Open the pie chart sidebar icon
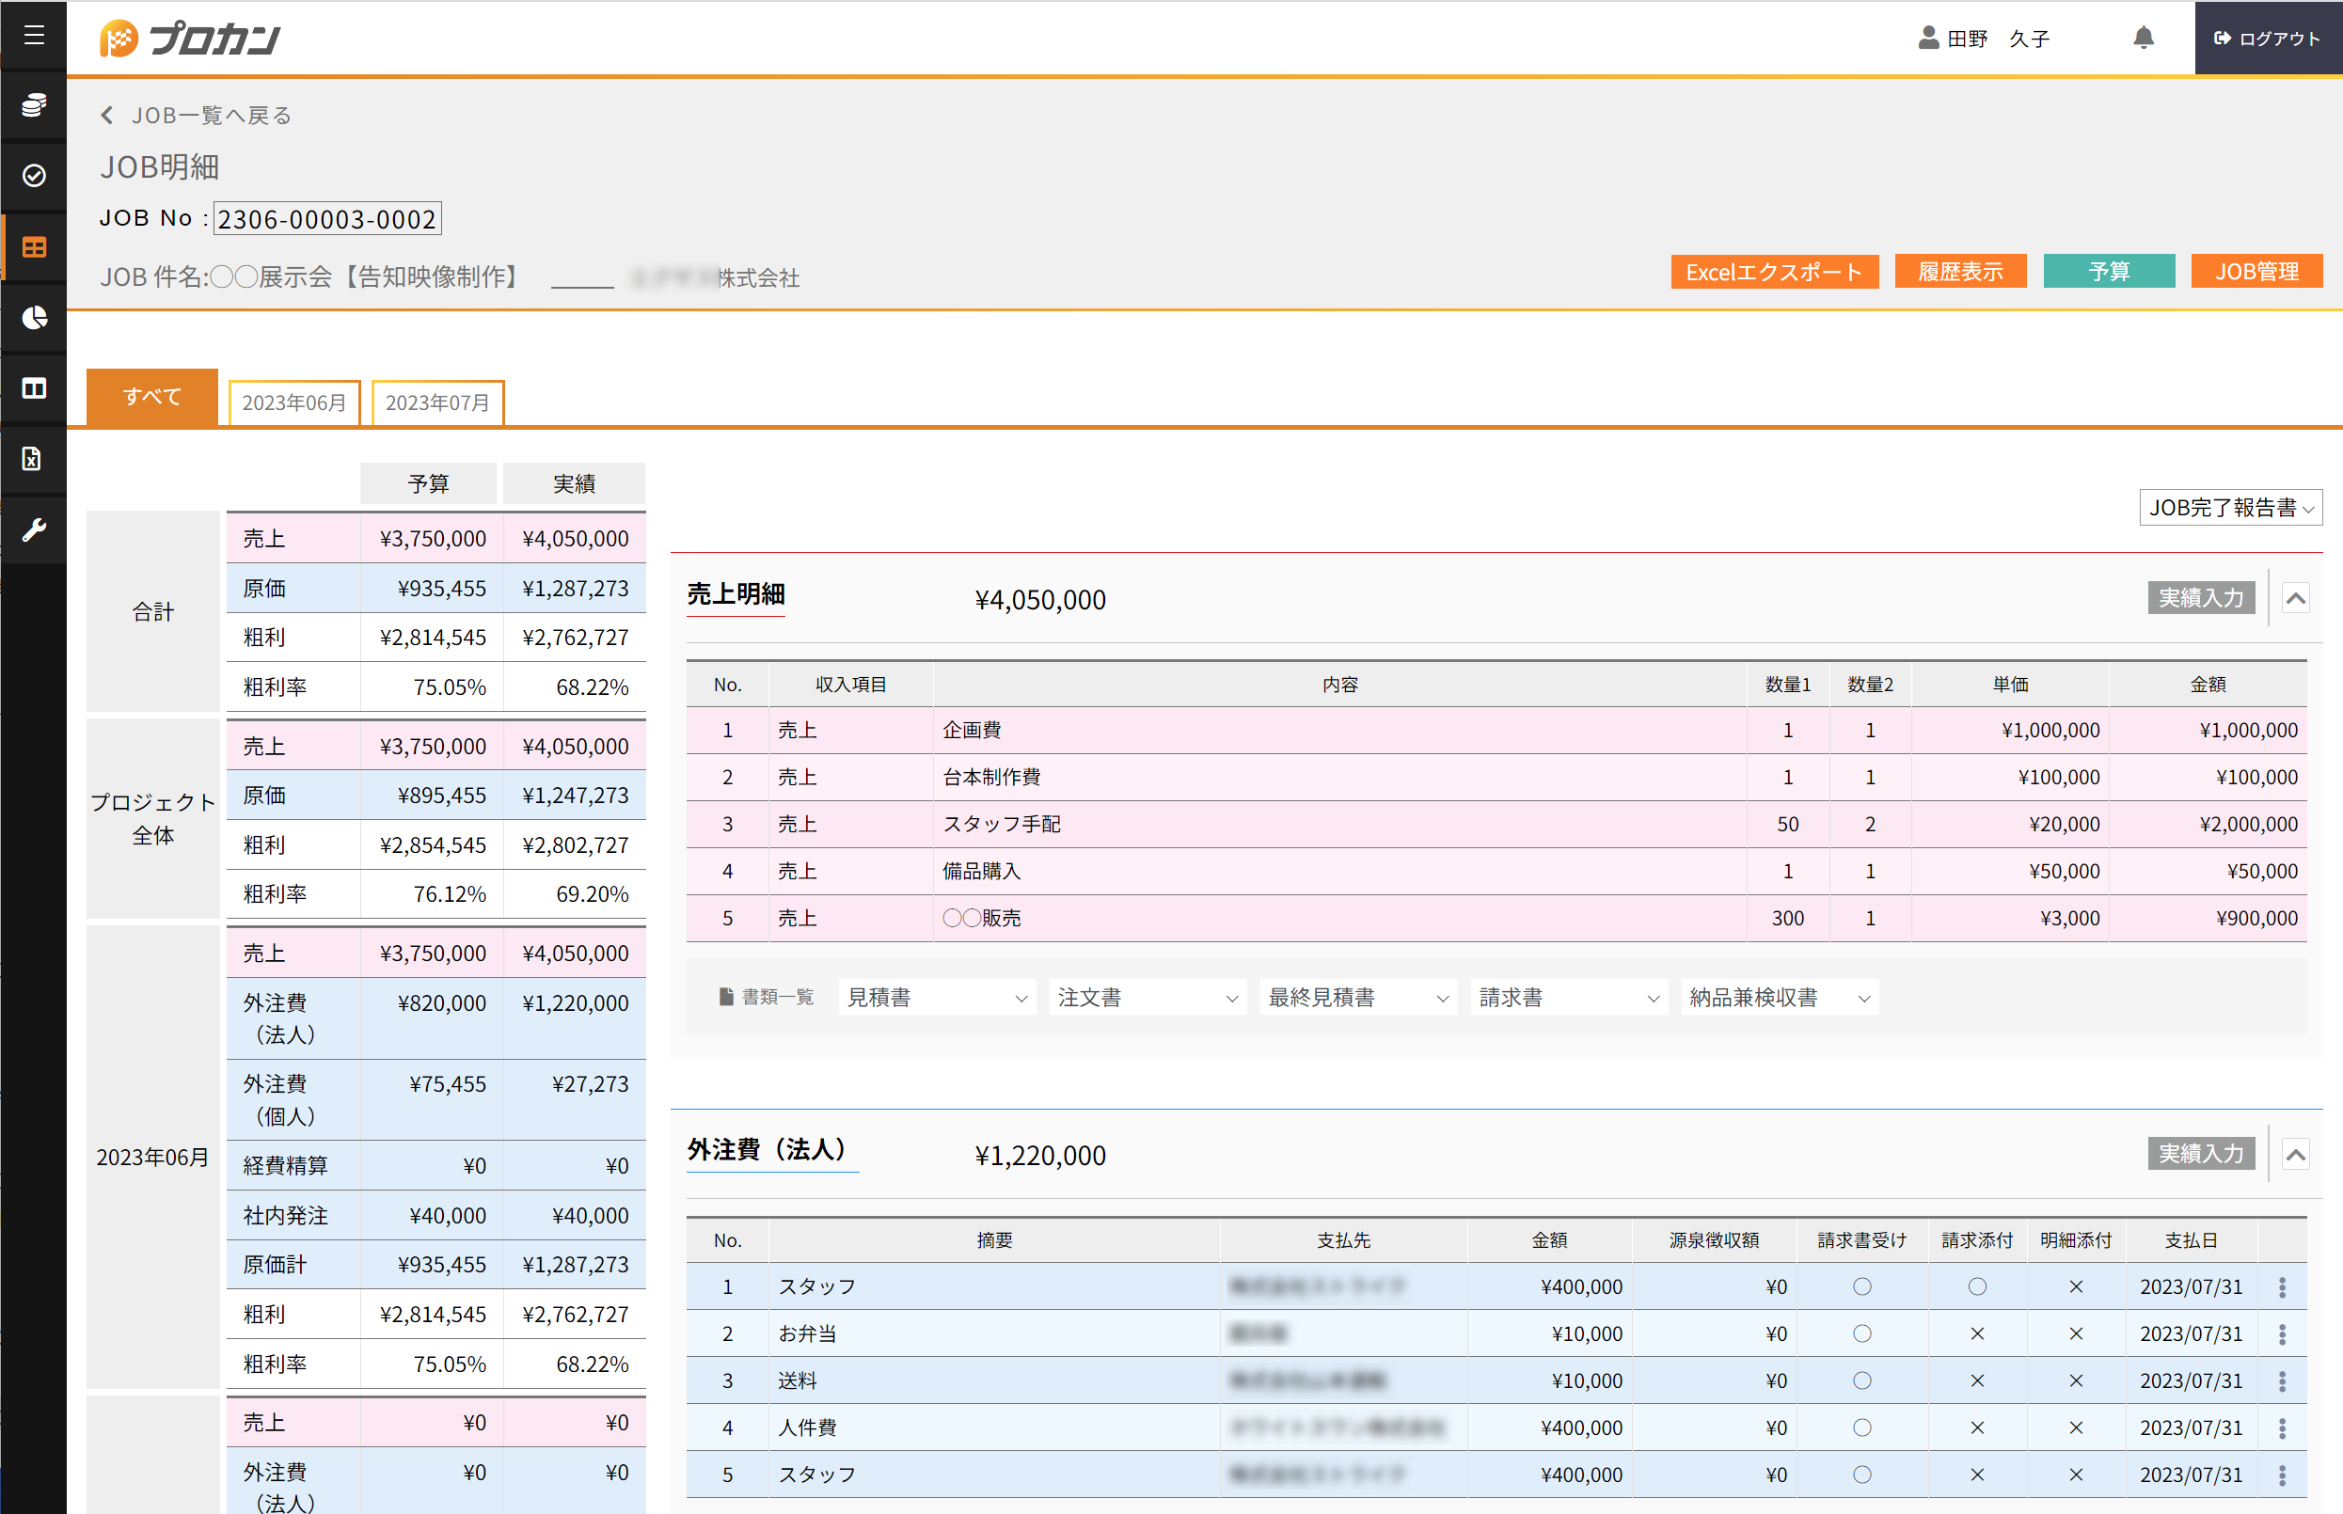2343x1514 pixels. coord(34,318)
